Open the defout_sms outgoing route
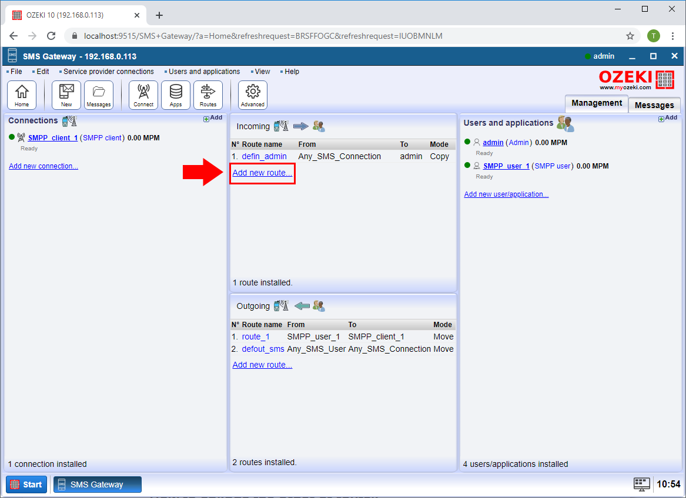Screen dimensions: 686x498 click(x=263, y=349)
